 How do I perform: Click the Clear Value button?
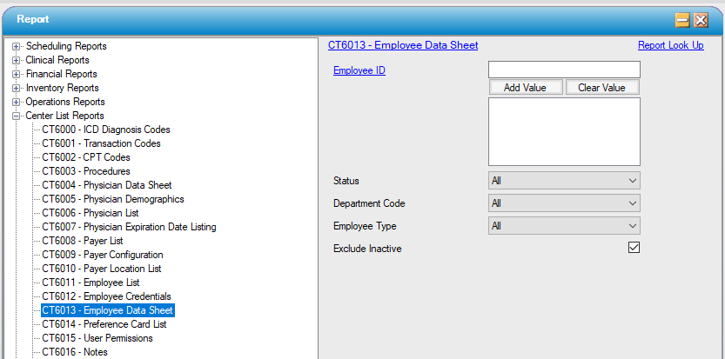tap(601, 88)
